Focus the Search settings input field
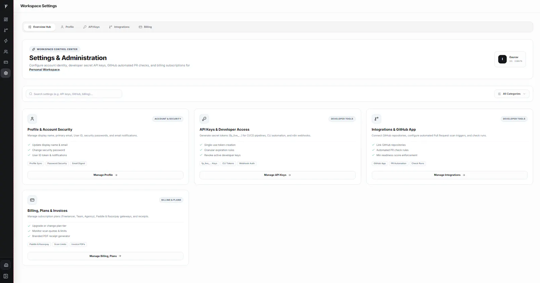Viewport: 540px width, 283px height. click(74, 94)
